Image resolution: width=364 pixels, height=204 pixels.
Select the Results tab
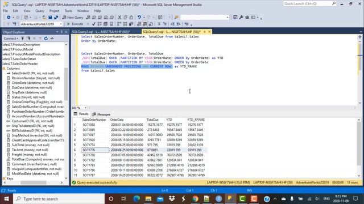(81, 114)
